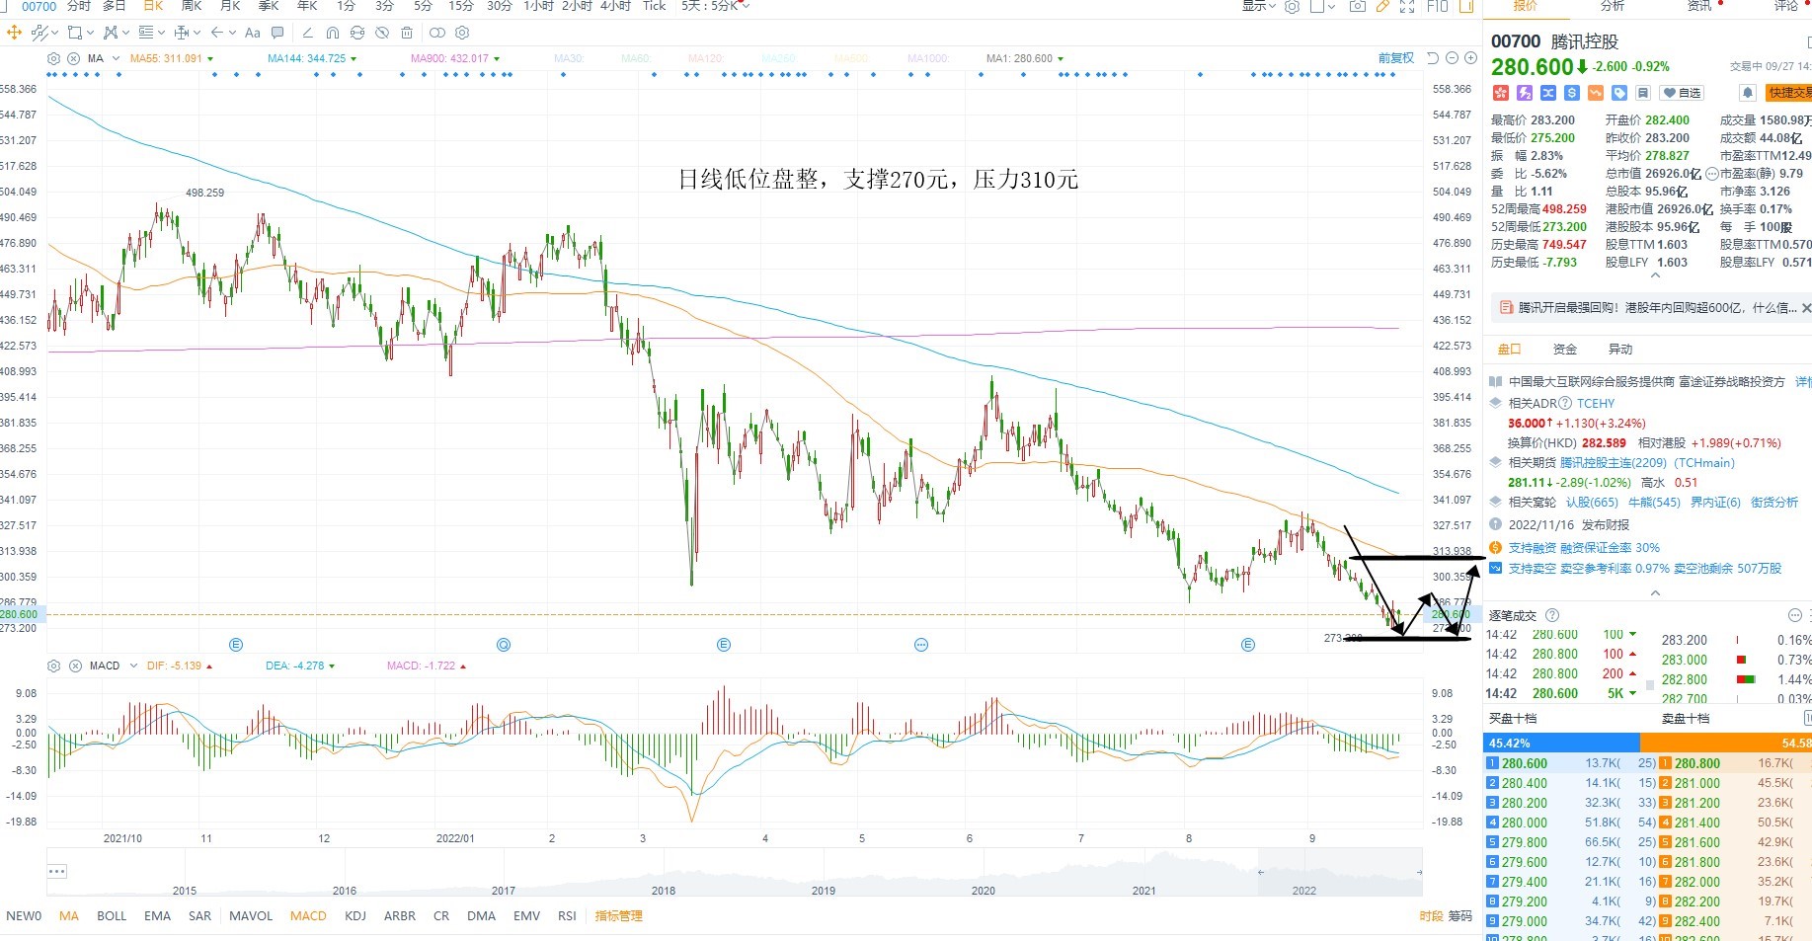Take a chart screenshot with camera icon
Viewport: 1812px width, 941px height.
1358,6
